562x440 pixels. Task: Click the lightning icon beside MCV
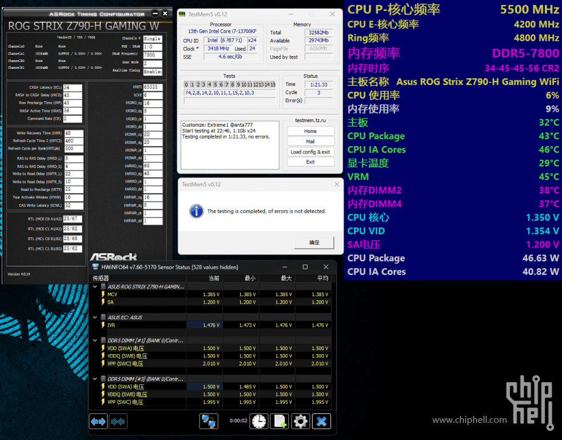[x=103, y=294]
